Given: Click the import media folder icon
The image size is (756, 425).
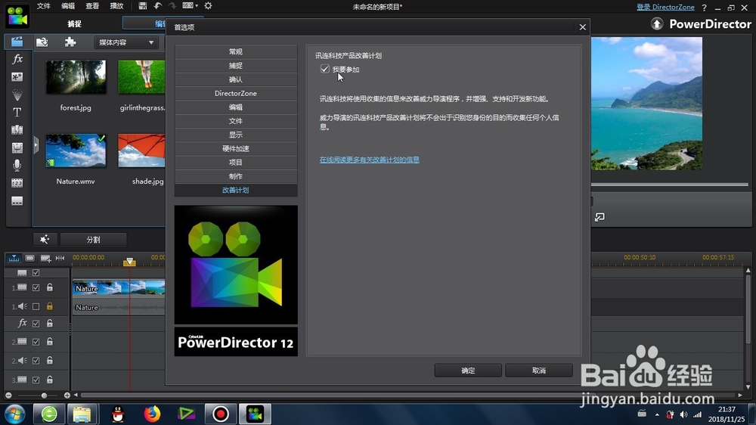Looking at the screenshot, I should (x=42, y=42).
